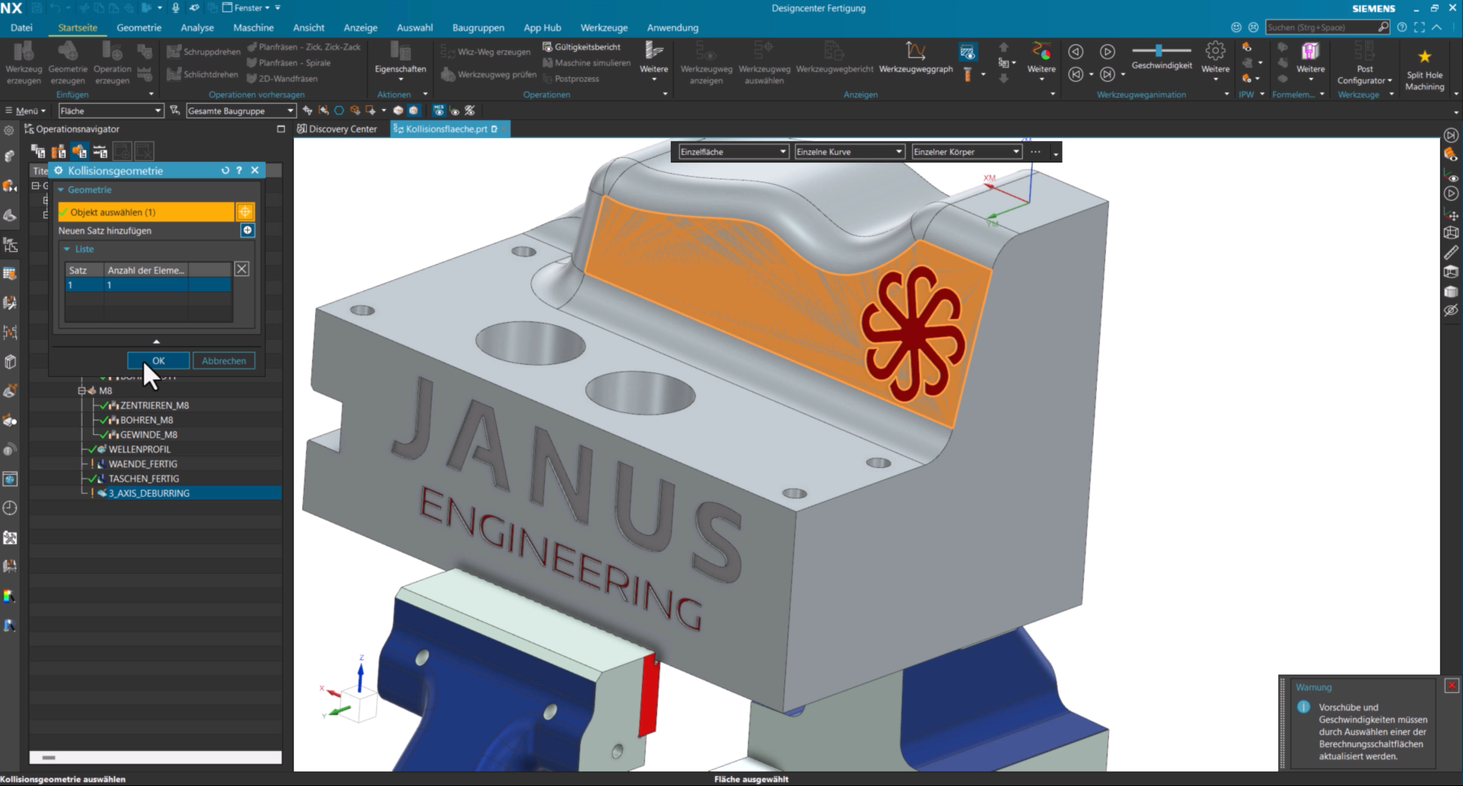Click Split Hole Machining star icon

tap(1424, 56)
